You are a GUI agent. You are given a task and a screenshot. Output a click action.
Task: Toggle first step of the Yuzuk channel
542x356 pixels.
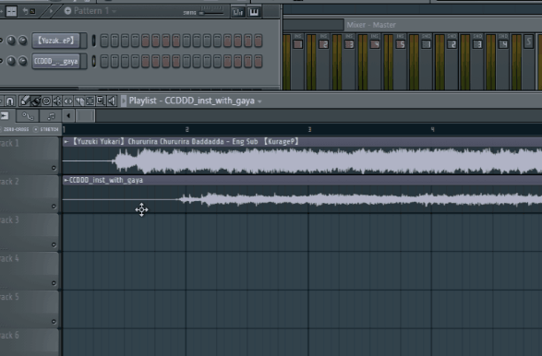tap(104, 41)
